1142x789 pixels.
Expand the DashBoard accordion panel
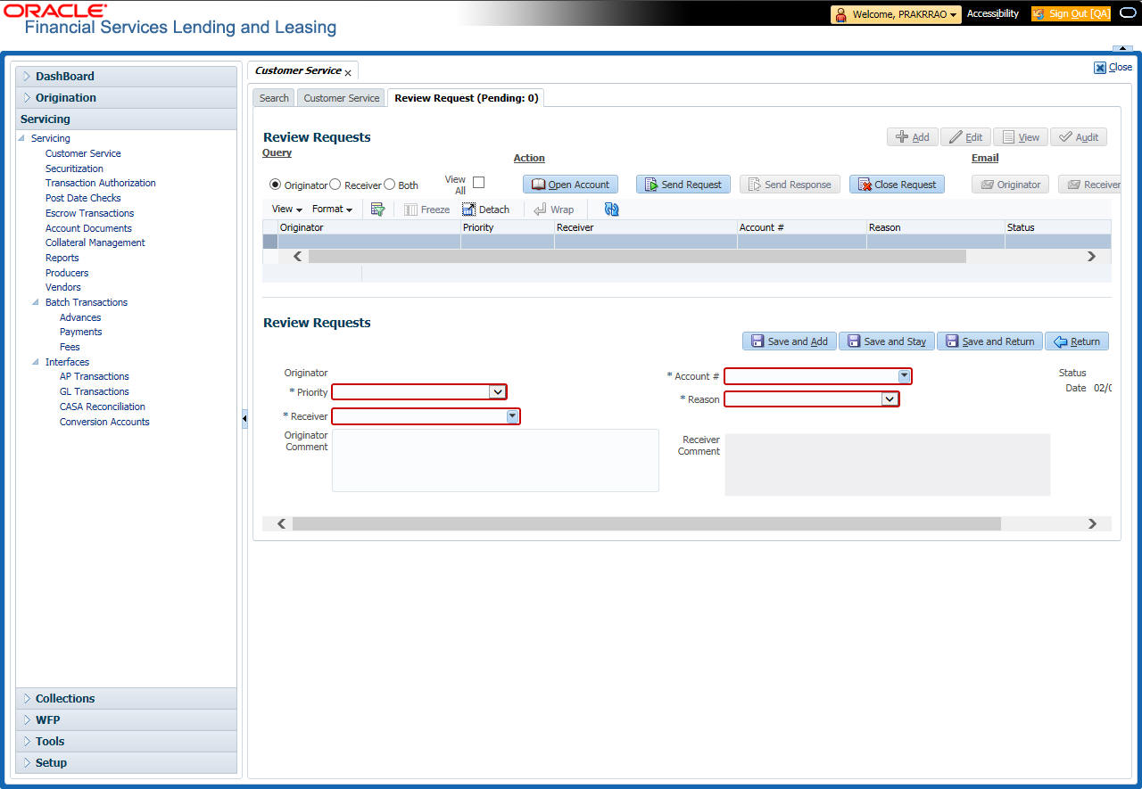[126, 77]
